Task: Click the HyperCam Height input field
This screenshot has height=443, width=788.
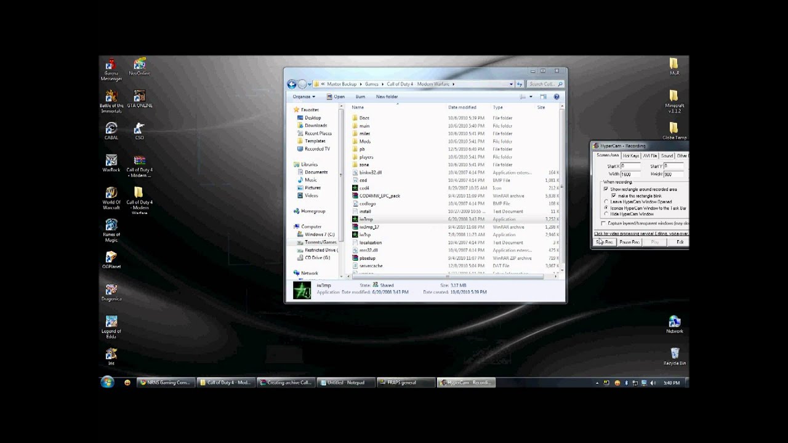Action: coord(675,174)
